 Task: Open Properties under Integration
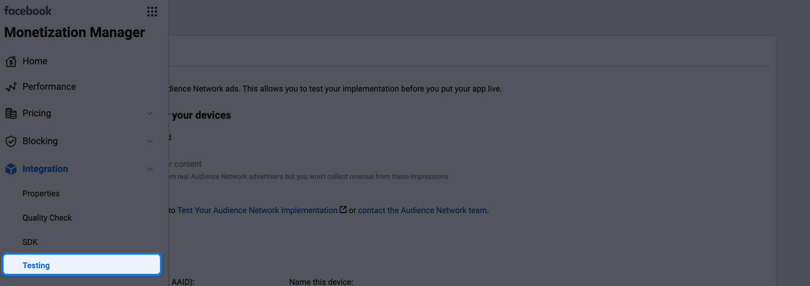pos(41,193)
